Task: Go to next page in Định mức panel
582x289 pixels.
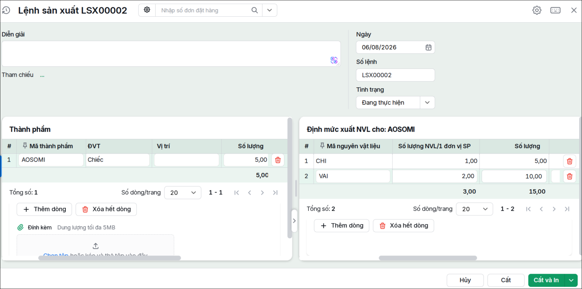Action: (x=554, y=209)
